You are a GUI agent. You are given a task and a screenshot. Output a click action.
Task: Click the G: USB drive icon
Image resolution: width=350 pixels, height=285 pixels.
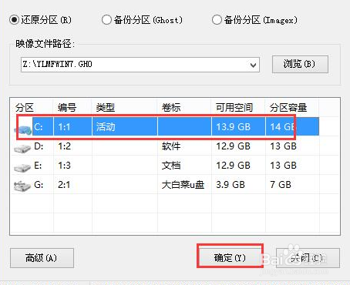pyautogui.click(x=22, y=186)
